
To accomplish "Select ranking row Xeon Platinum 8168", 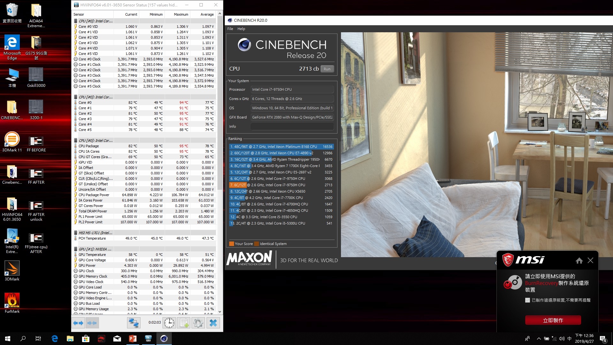I will 281,147.
